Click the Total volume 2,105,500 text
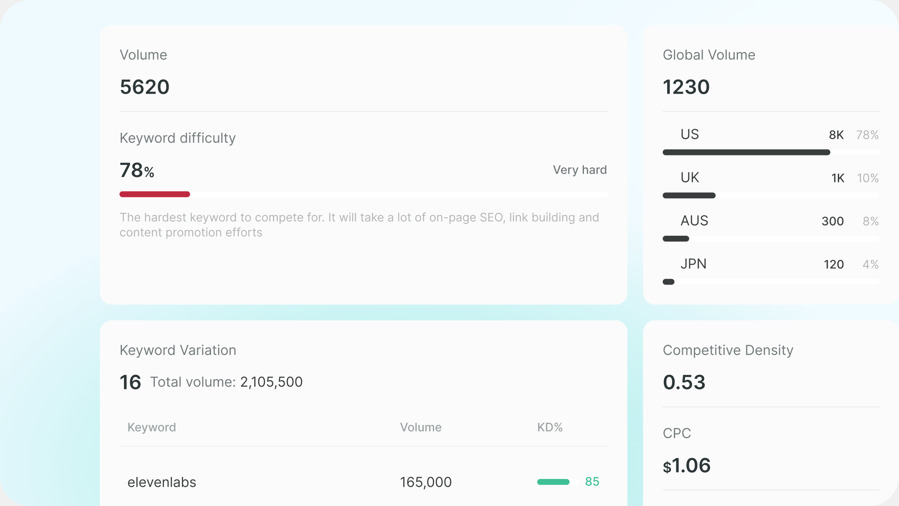Image resolution: width=899 pixels, height=506 pixels. 226,382
